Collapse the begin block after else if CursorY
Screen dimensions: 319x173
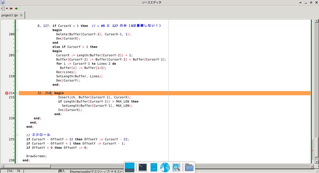[17, 51]
